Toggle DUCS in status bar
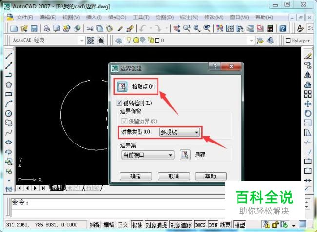Image resolution: width=317 pixels, height=232 pixels. click(x=200, y=225)
